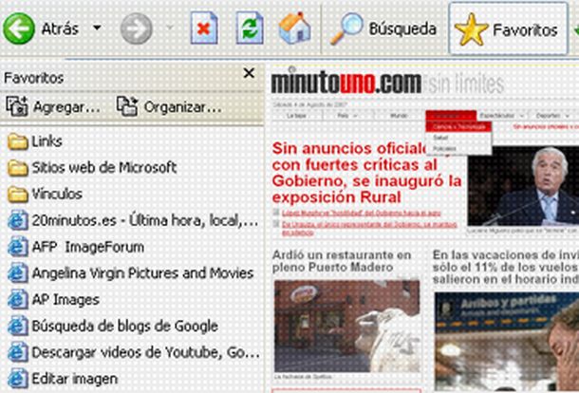Stop page loading with red X icon
The image size is (579, 393).
tap(203, 29)
